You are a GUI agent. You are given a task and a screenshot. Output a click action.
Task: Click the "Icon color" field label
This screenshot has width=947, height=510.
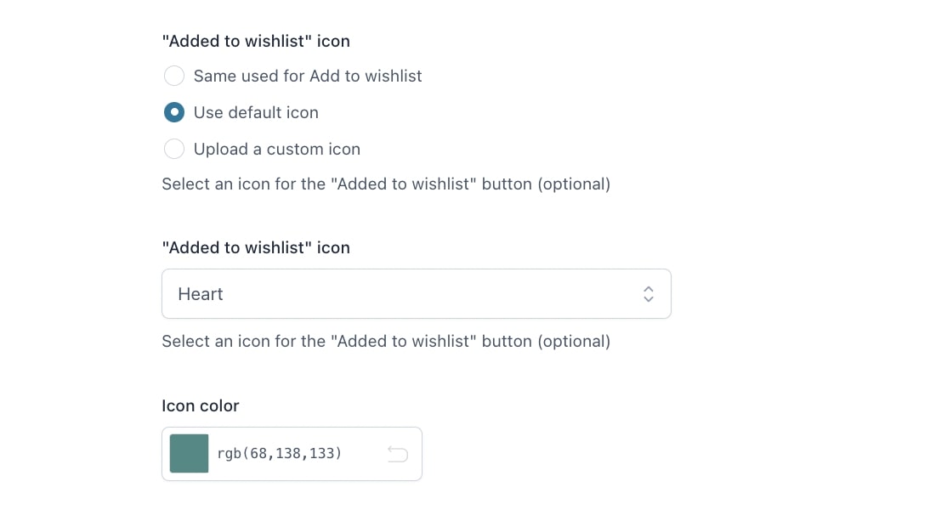[x=201, y=405]
